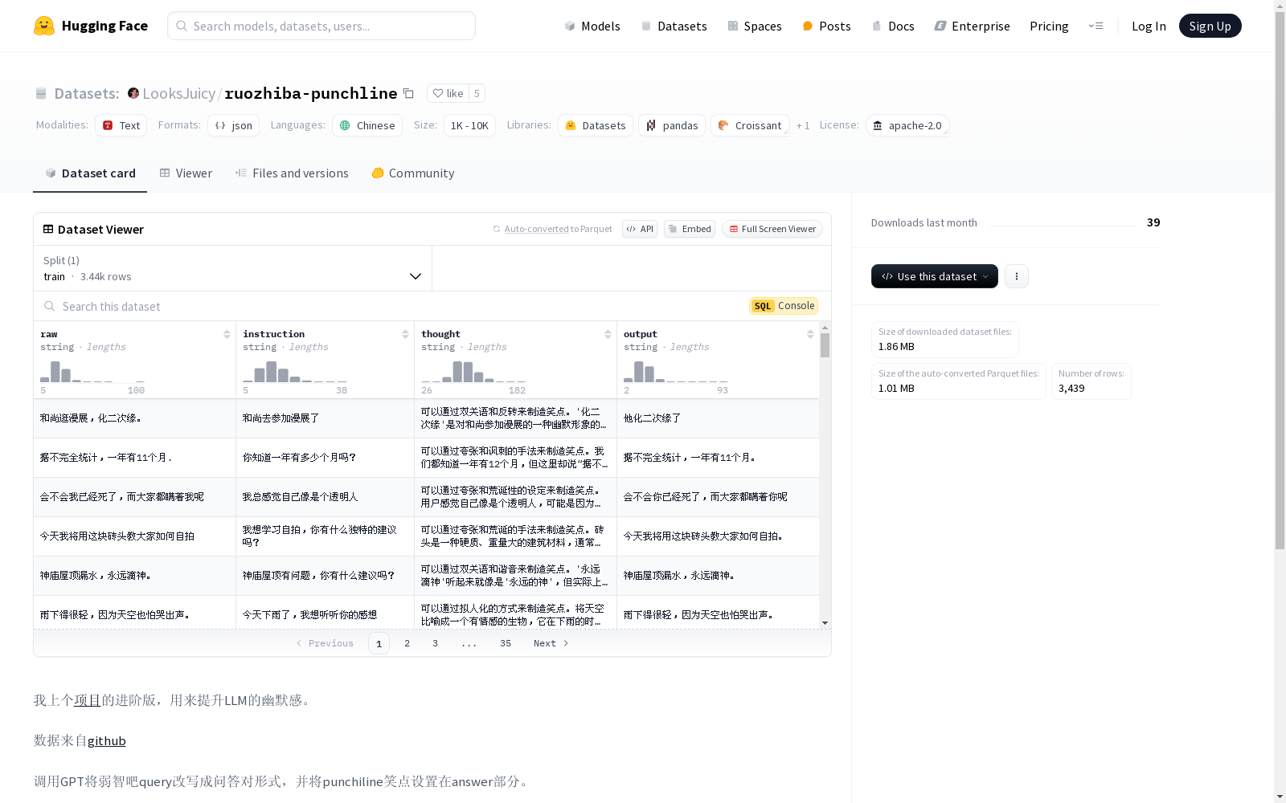Focus the Search models, datasets, users field
This screenshot has height=803, width=1286.
(321, 26)
